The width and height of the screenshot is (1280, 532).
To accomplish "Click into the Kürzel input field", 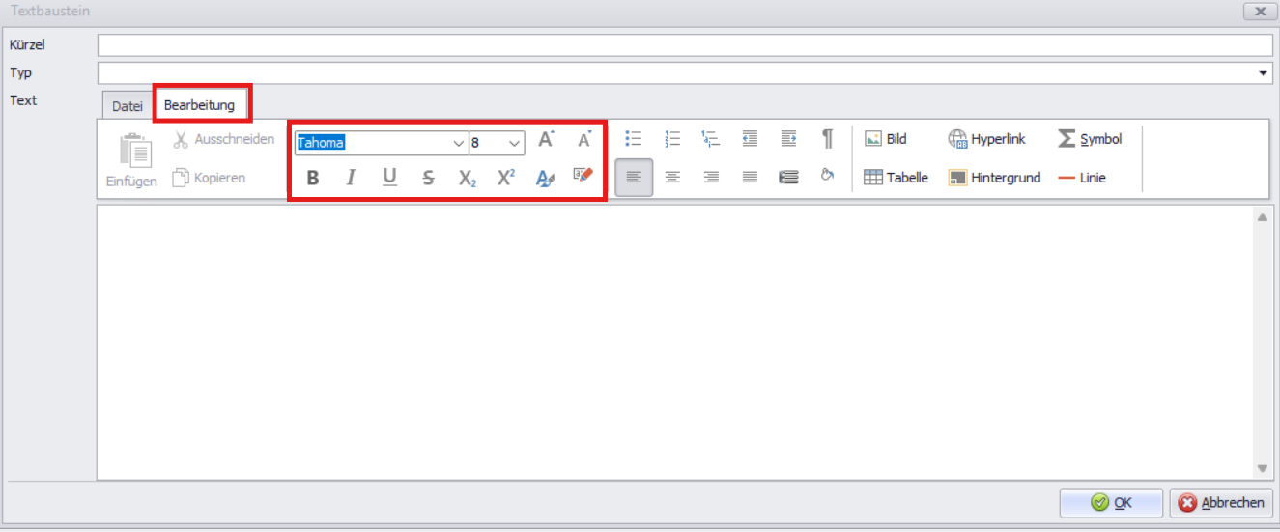I will [684, 45].
